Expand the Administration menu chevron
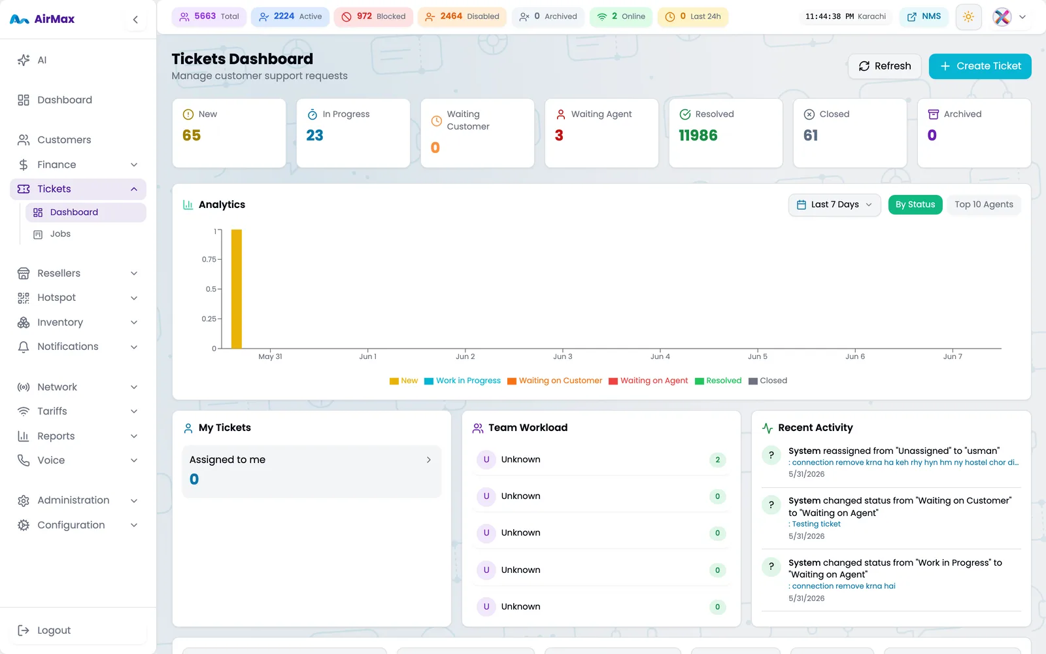The image size is (1046, 654). tap(134, 500)
